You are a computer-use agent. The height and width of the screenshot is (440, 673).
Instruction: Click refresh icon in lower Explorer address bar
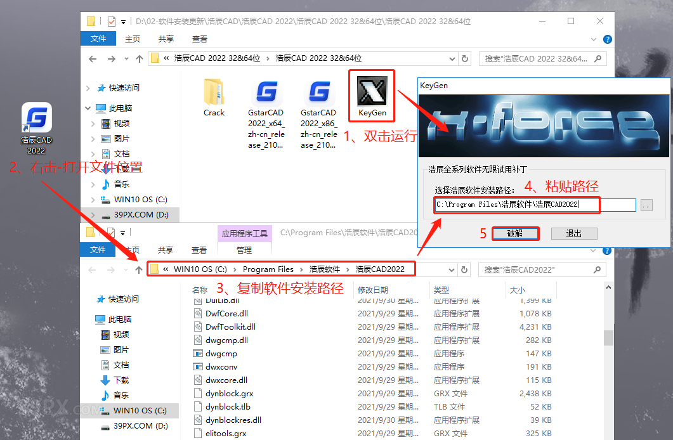[464, 269]
